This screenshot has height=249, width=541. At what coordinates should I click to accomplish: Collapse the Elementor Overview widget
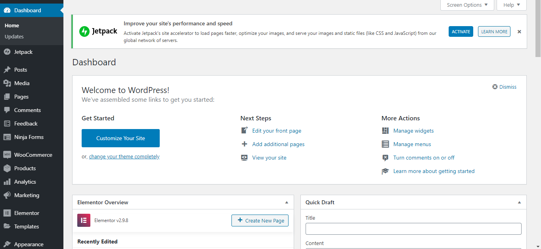point(287,202)
